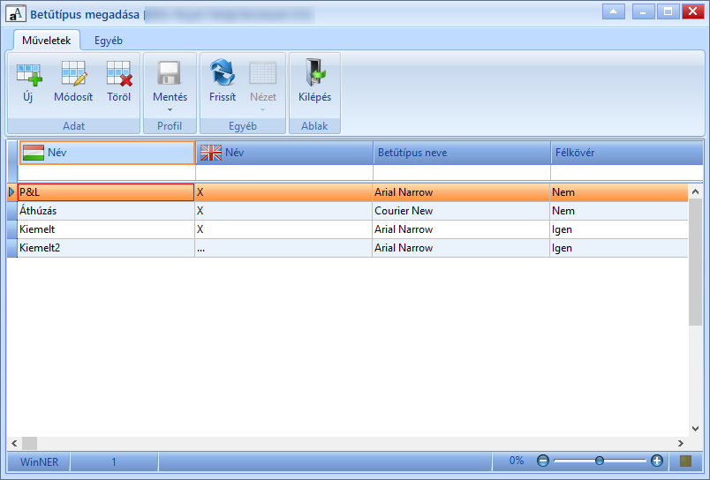Expand the Mentés dropdown arrow
The width and height of the screenshot is (710, 480).
pos(170,110)
